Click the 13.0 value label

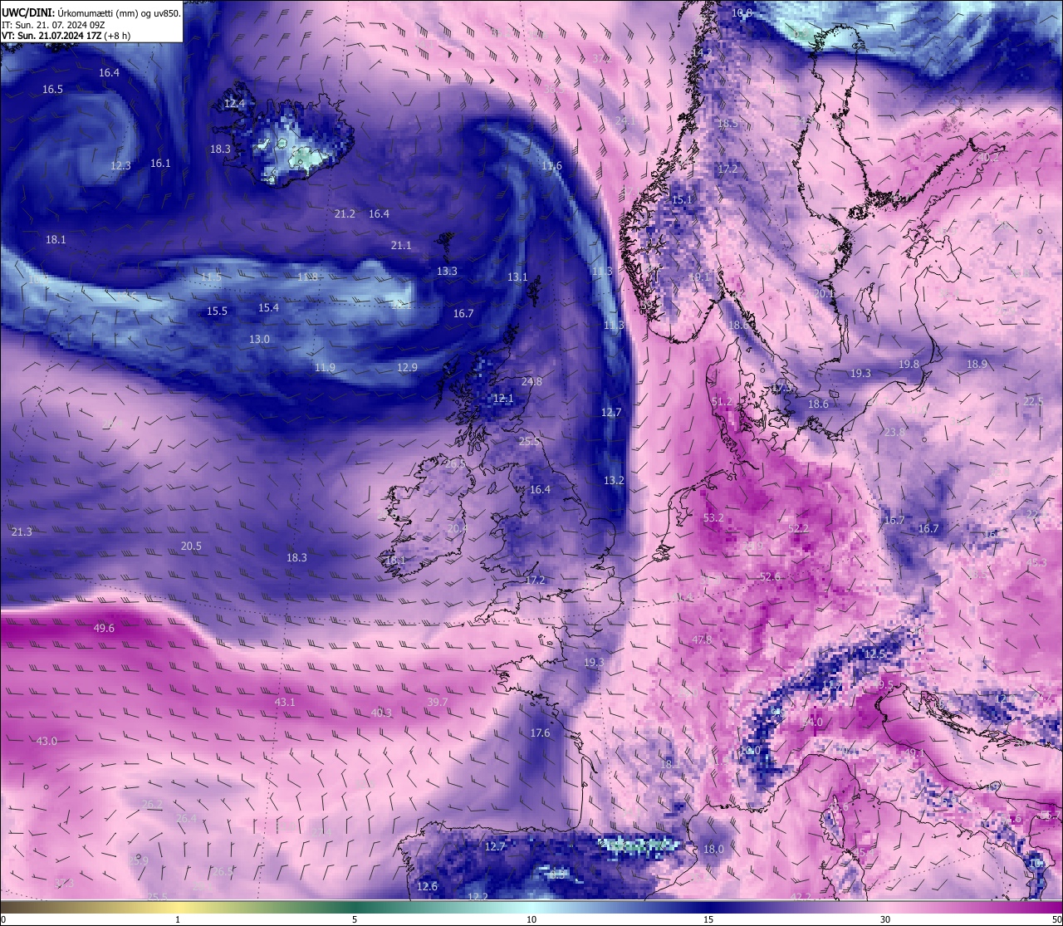259,339
